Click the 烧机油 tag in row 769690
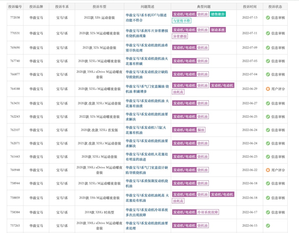 click(x=202, y=48)
